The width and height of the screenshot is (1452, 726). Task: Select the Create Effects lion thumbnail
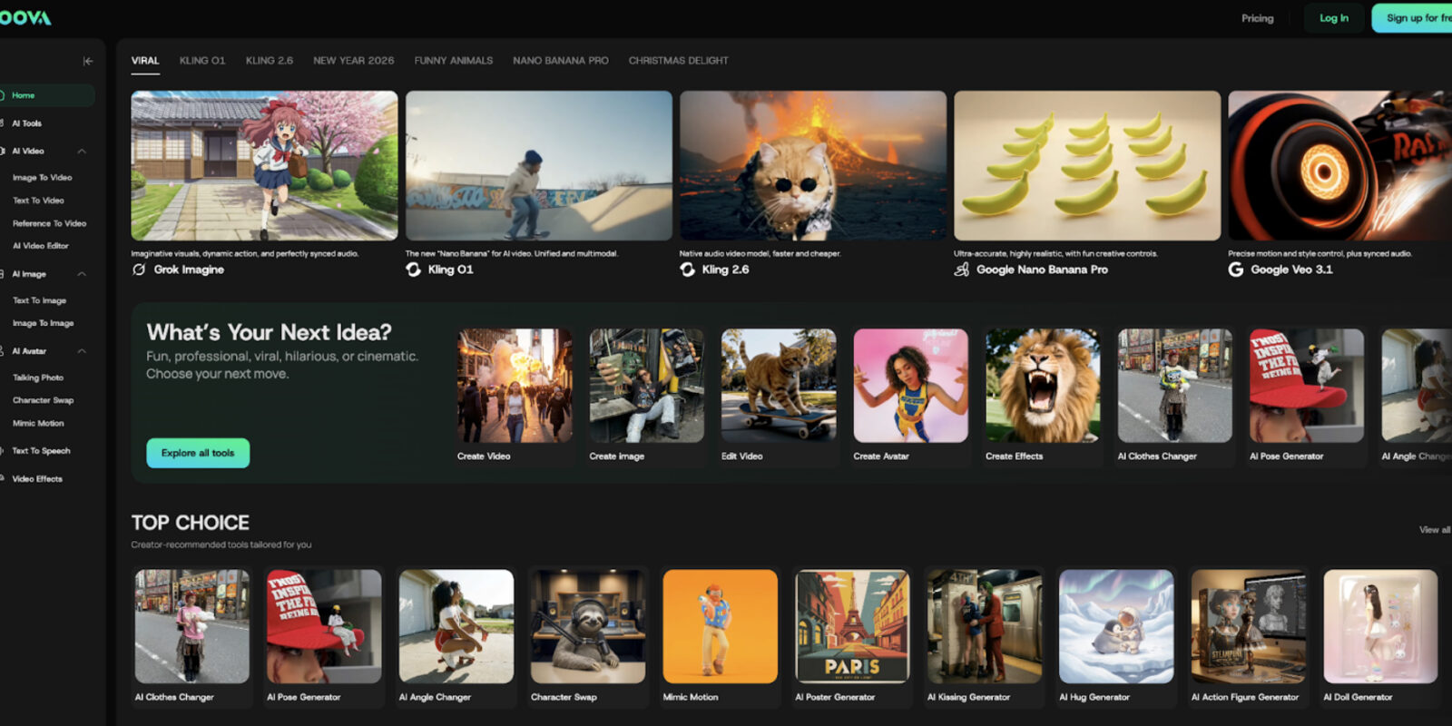(1043, 386)
